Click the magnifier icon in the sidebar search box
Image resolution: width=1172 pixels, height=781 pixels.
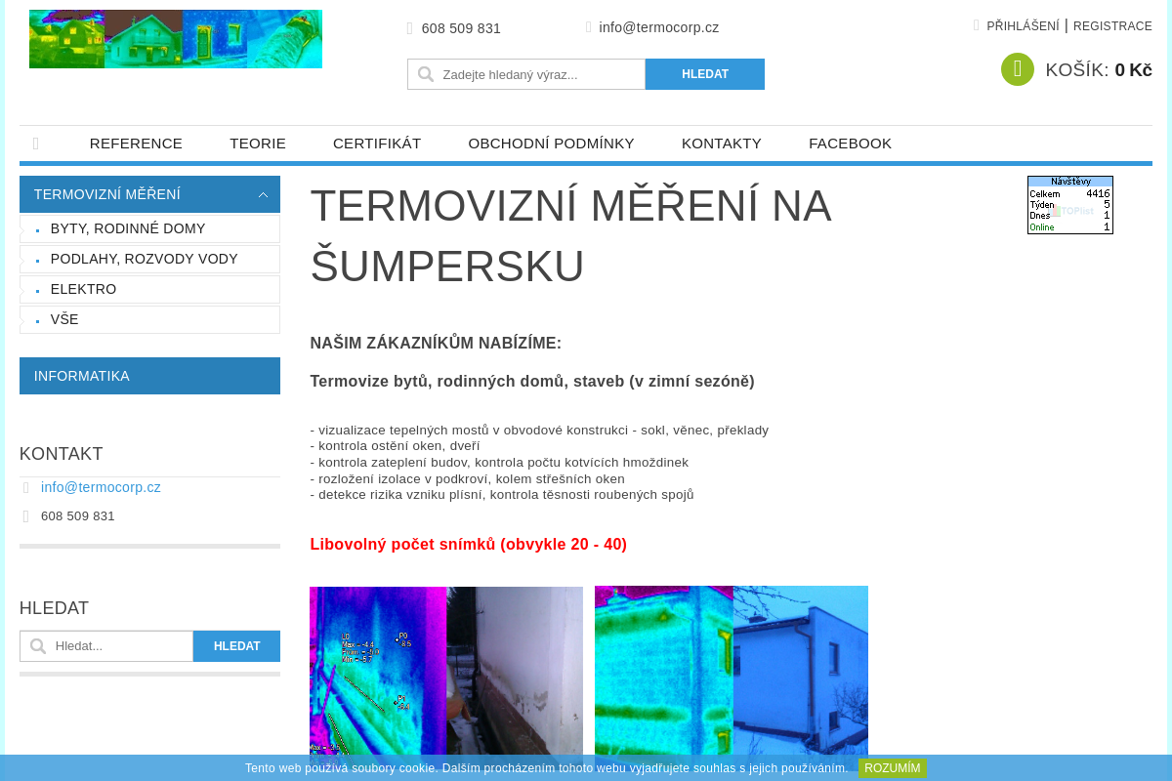pyautogui.click(x=37, y=645)
